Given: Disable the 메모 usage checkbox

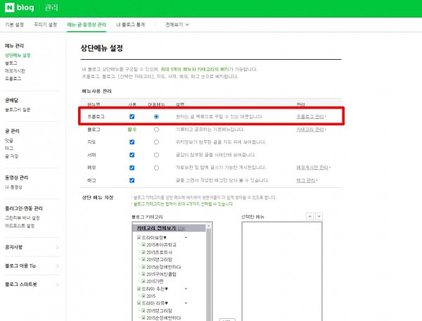Looking at the screenshot, I should coord(132,168).
